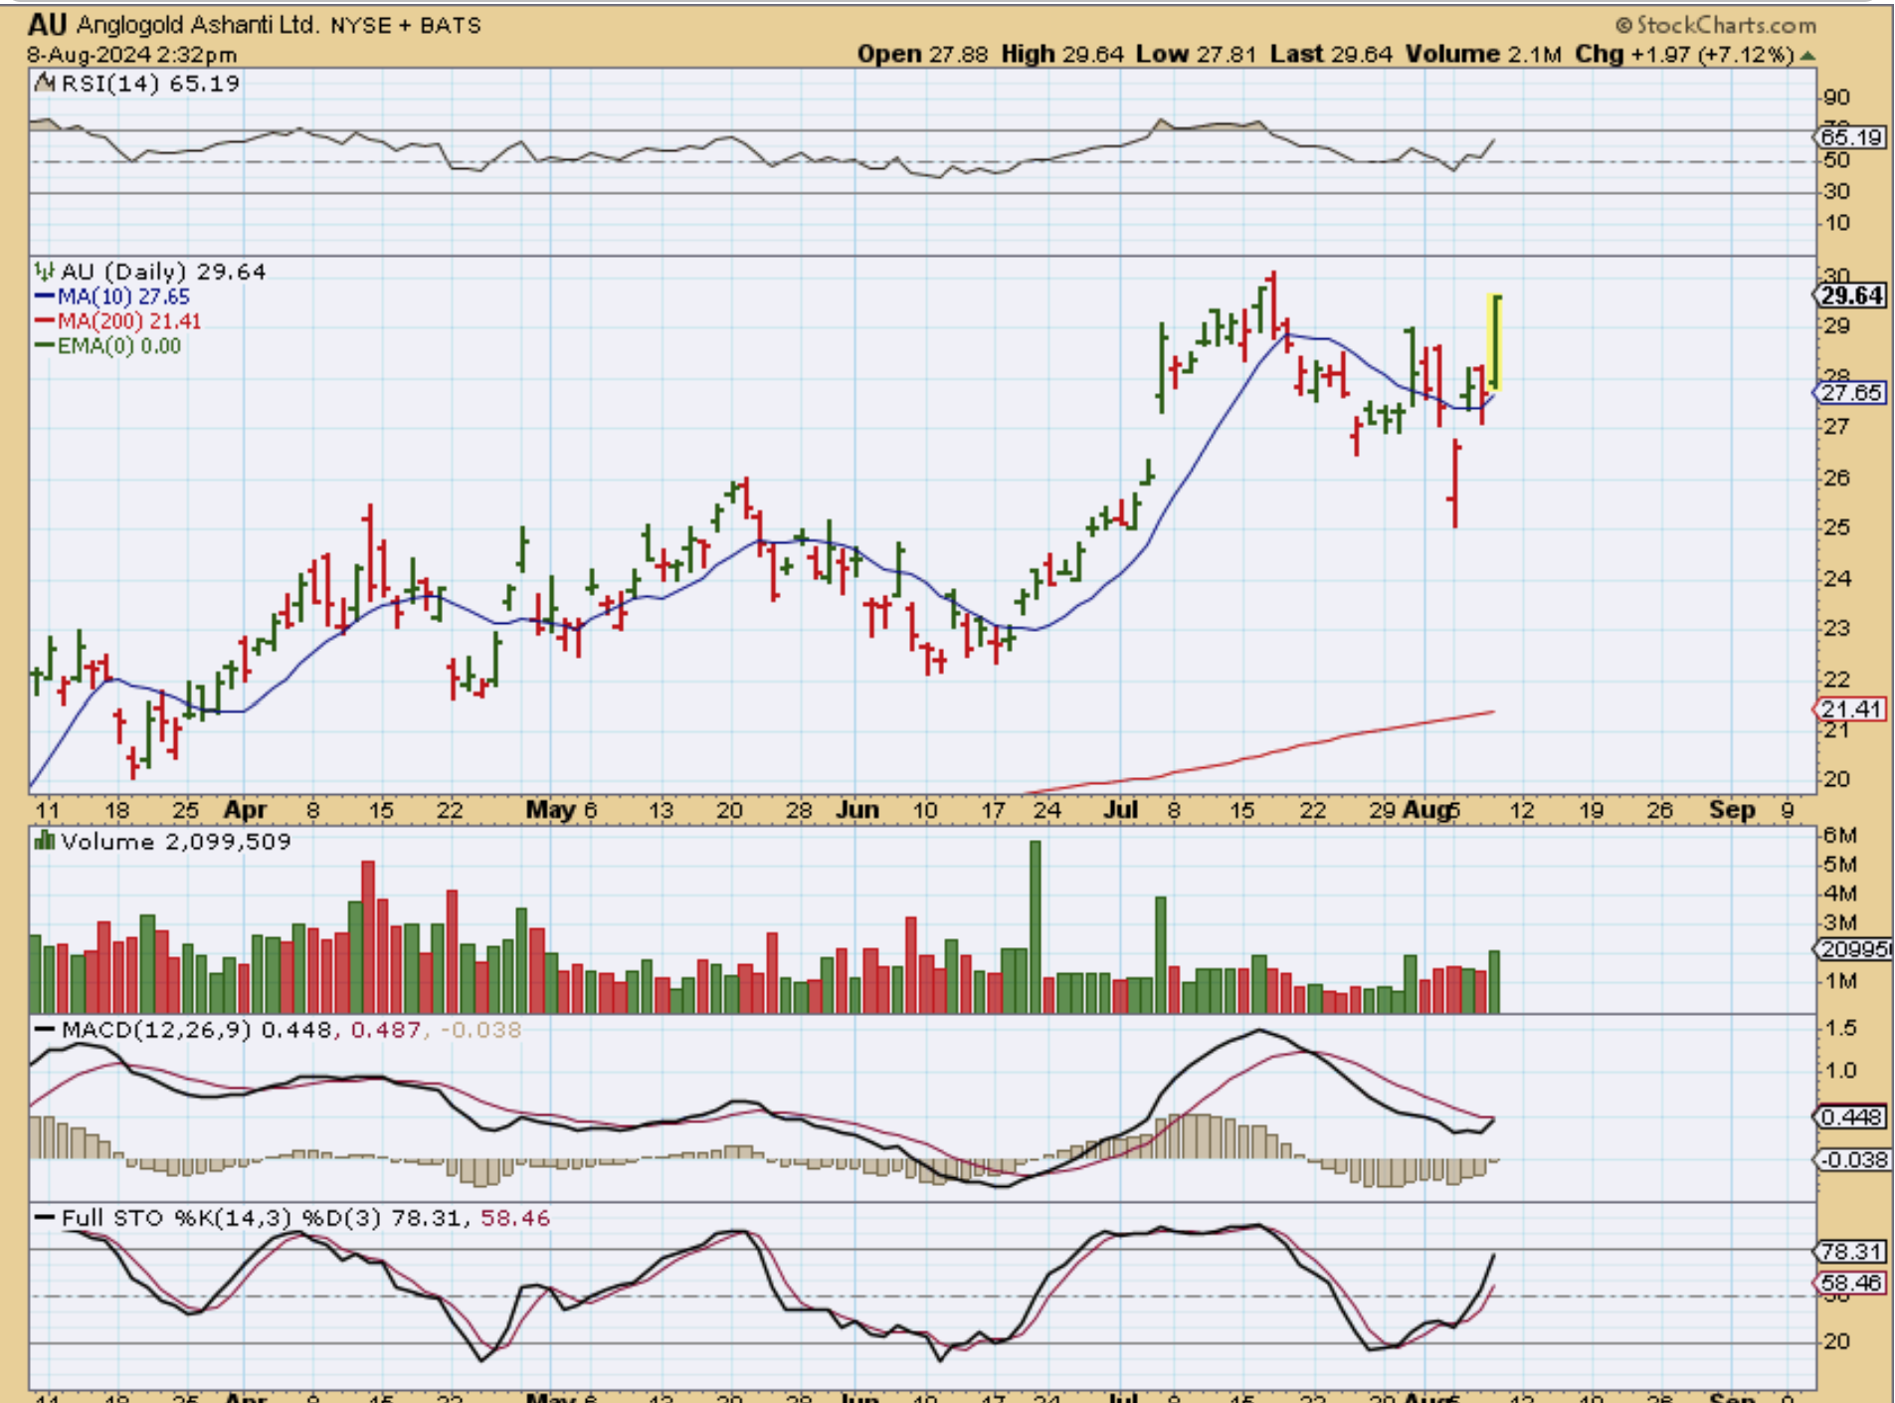Viewport: 1895px width, 1403px height.
Task: Click the -0.038 histogram value tag on axis
Action: [x=1853, y=1160]
